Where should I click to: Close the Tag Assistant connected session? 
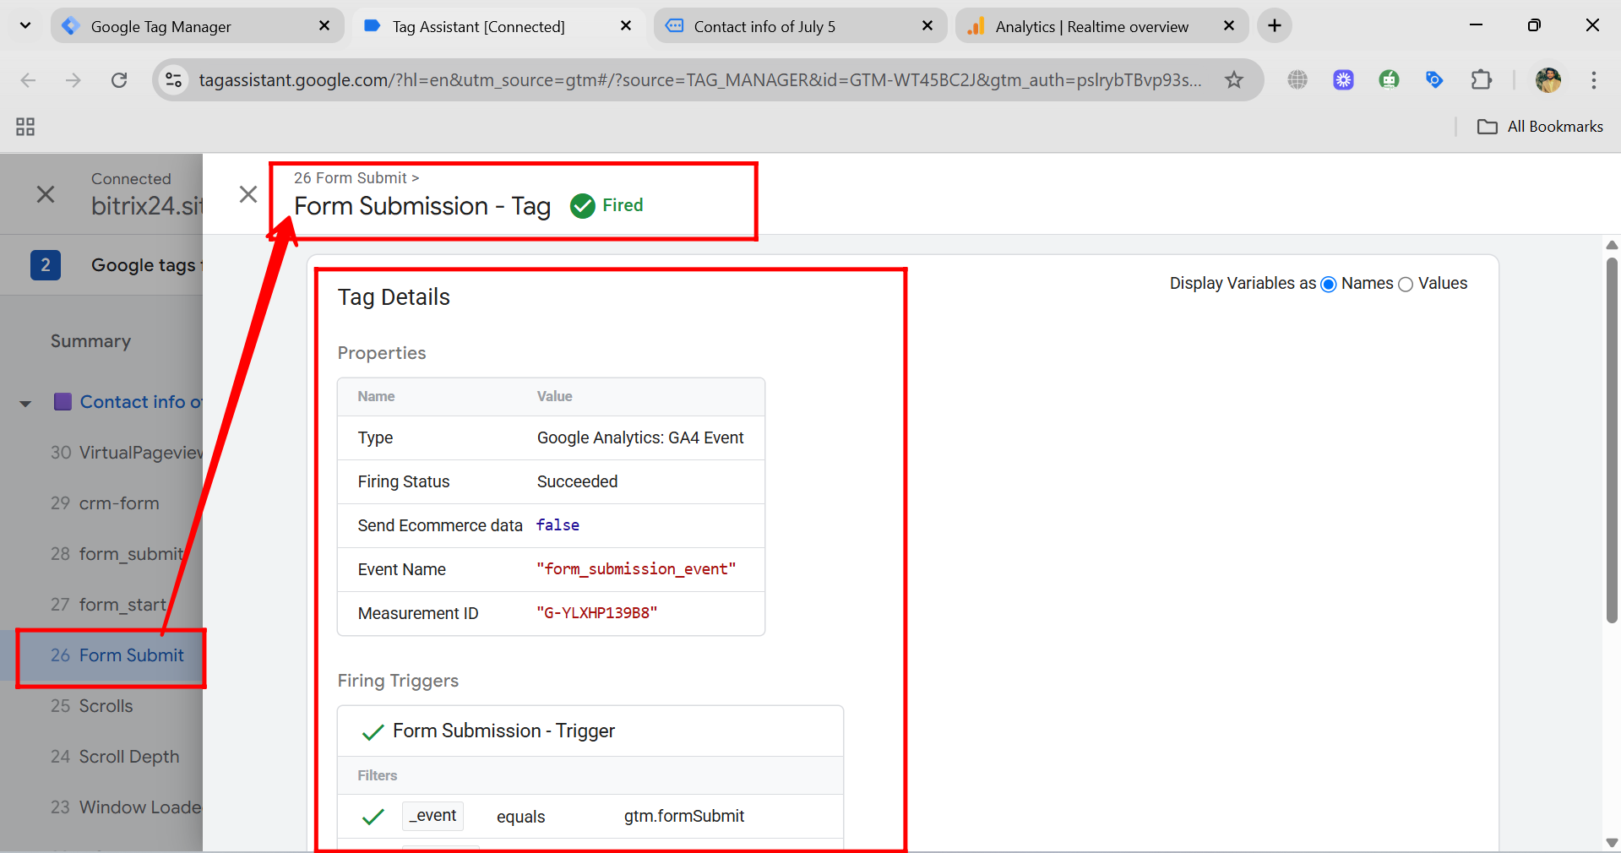46,194
